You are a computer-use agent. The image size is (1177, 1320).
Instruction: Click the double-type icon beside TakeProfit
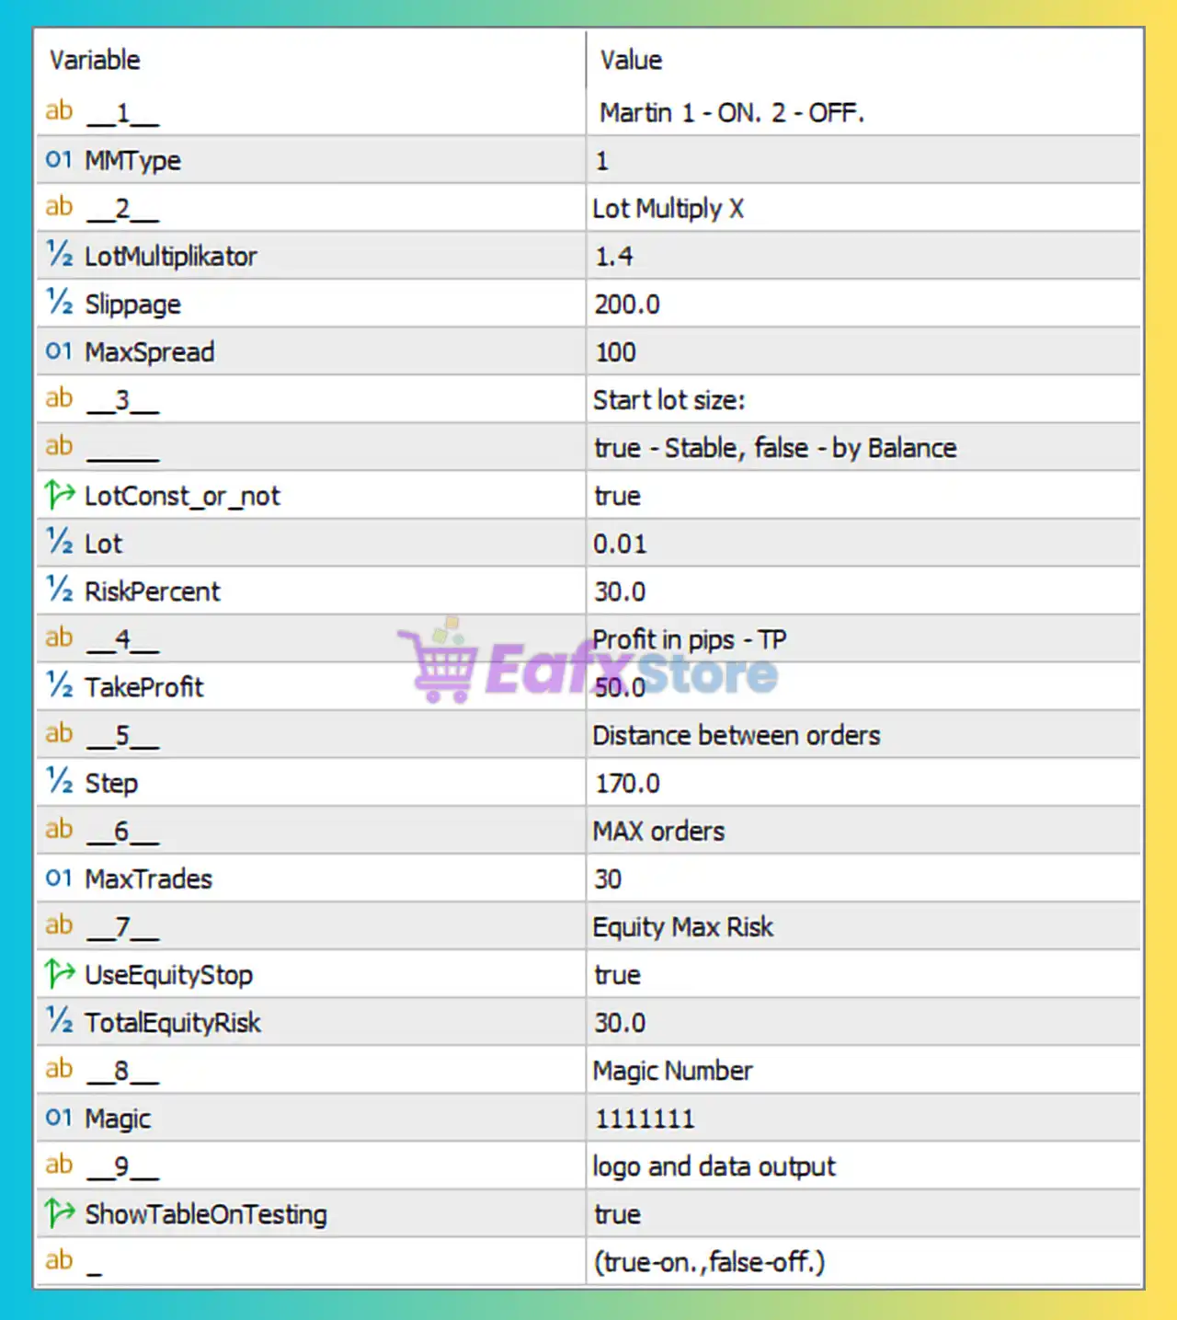point(60,685)
